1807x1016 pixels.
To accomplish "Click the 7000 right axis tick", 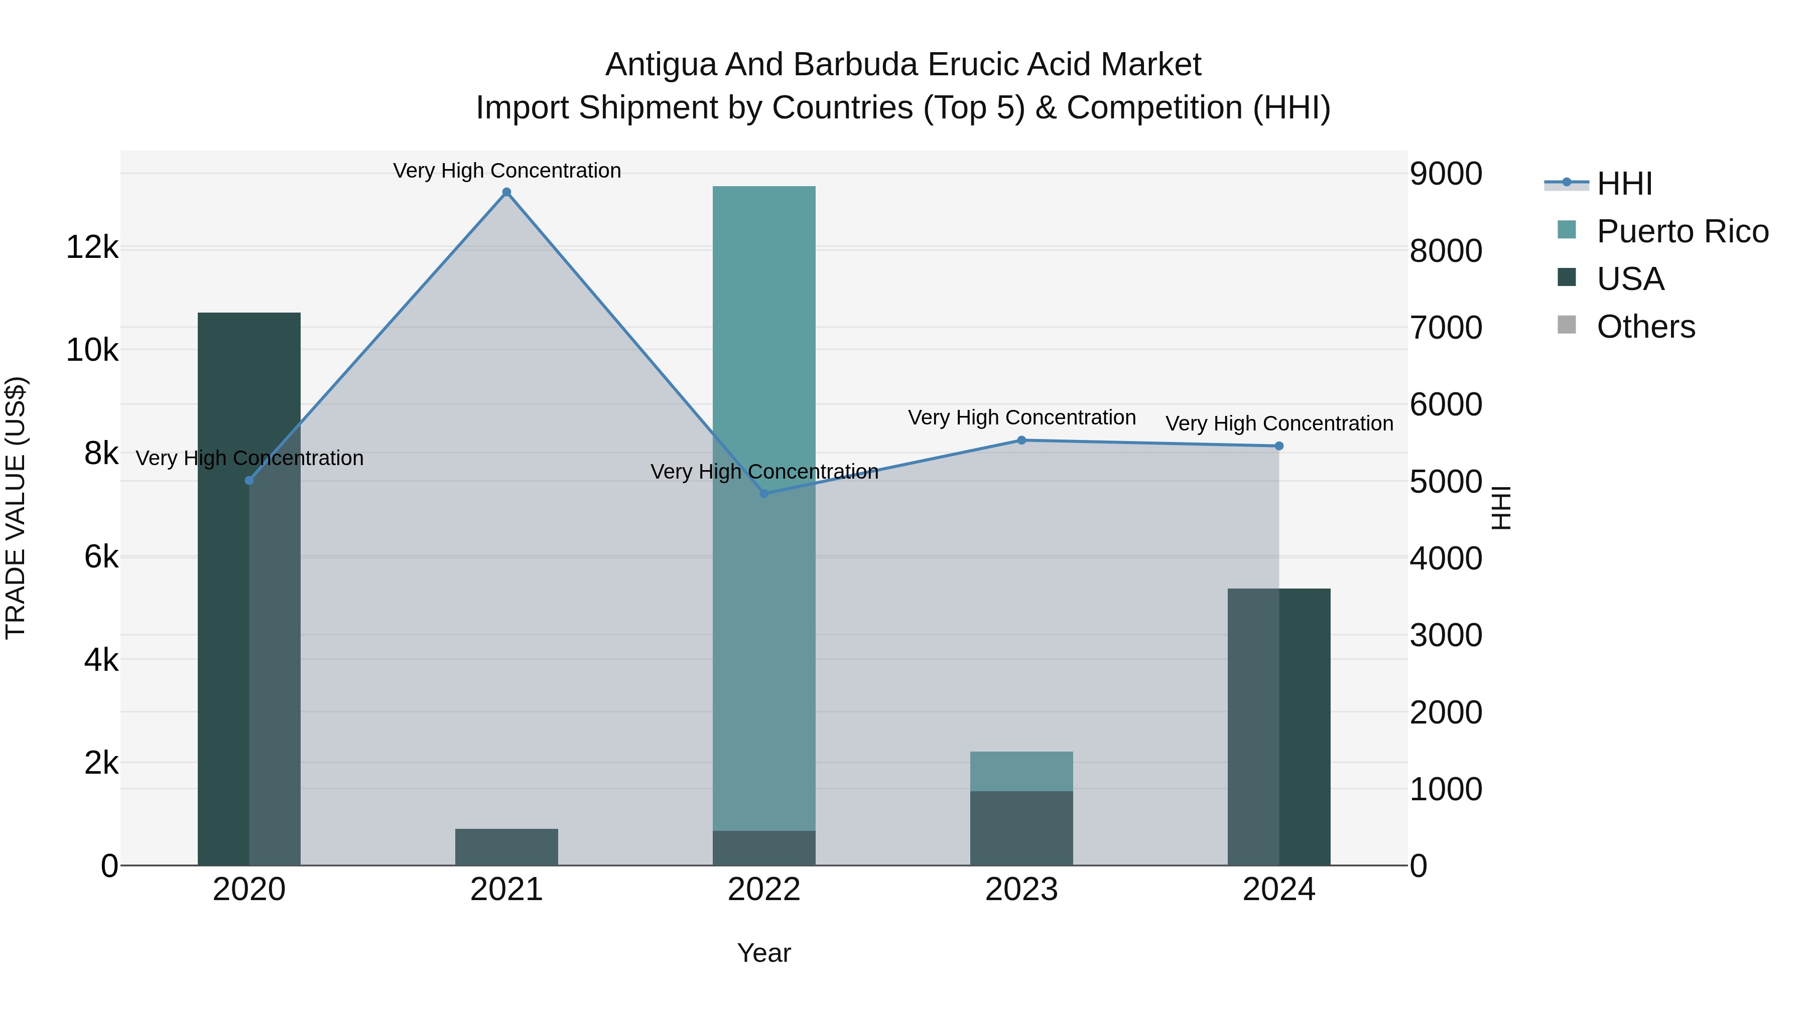I will coord(1446,328).
